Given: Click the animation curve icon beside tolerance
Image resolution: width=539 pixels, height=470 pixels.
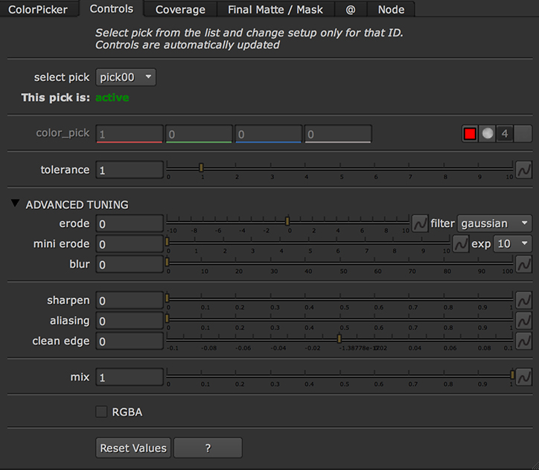Looking at the screenshot, I should tap(524, 170).
